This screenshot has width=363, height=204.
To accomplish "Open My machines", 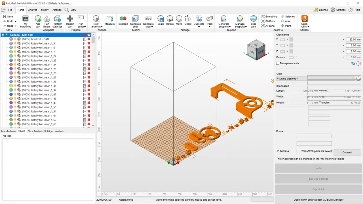I will (26, 22).
